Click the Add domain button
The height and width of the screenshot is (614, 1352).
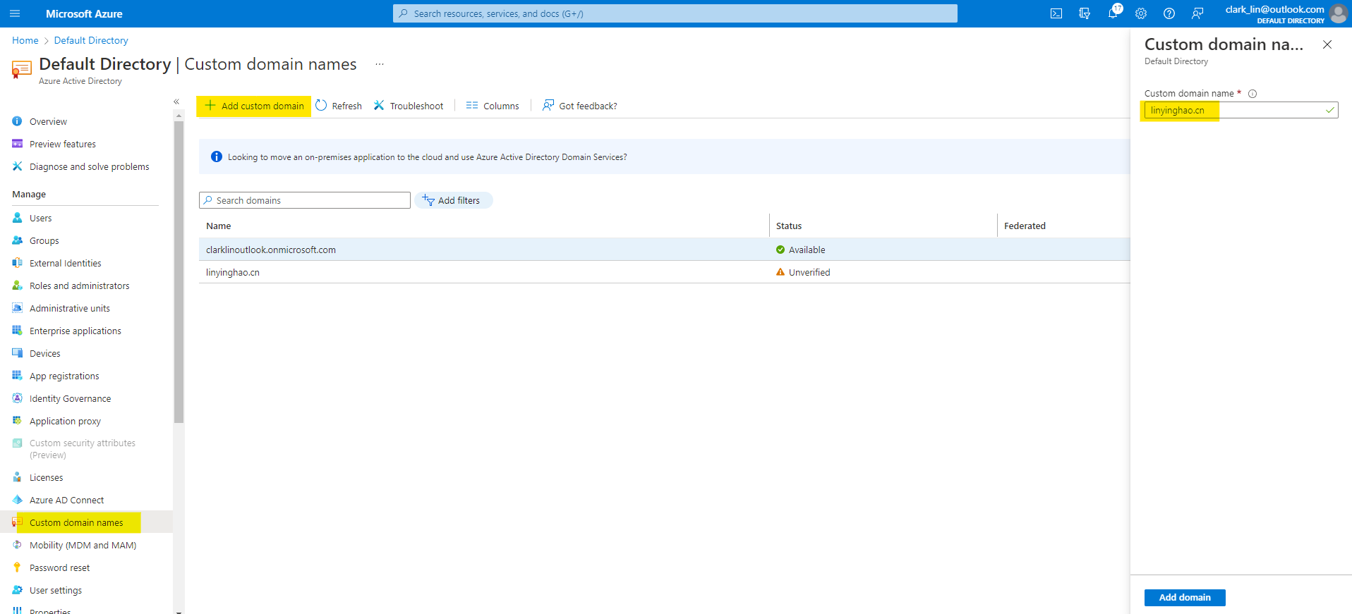(x=1184, y=597)
